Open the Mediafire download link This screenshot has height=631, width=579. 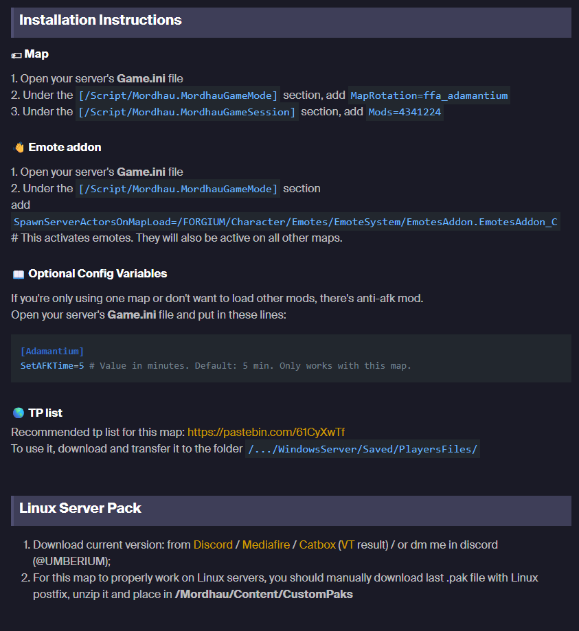pos(266,544)
